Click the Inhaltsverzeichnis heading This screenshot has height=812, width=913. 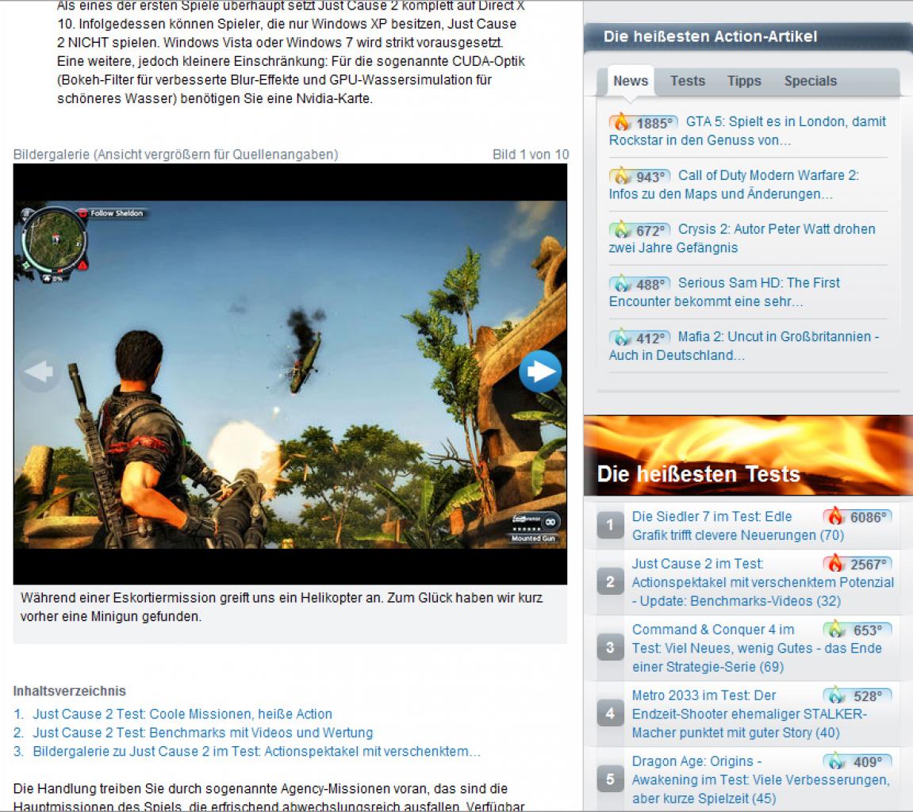click(x=69, y=691)
